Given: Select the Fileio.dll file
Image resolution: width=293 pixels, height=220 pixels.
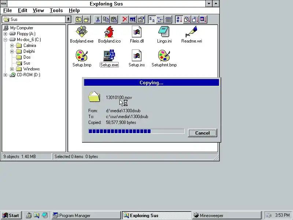Looking at the screenshot, I should click(137, 35).
